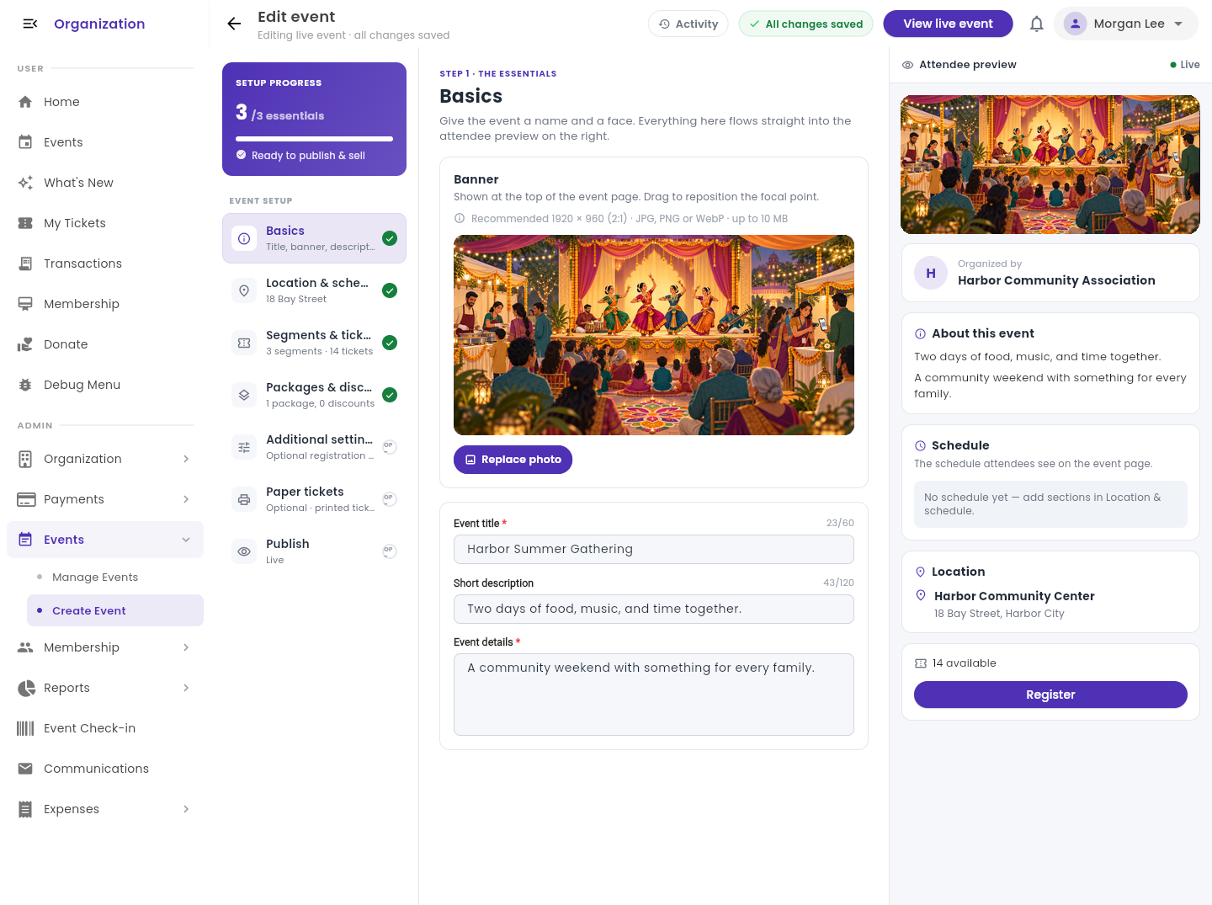Open Morgan Lee account dropdown
The width and height of the screenshot is (1212, 905).
pos(1125,24)
